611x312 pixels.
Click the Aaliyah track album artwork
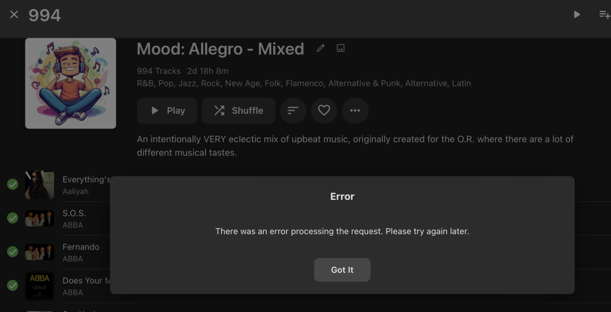click(39, 184)
